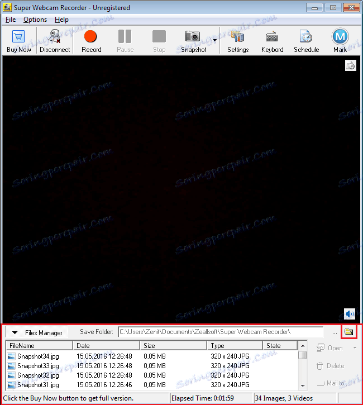Select Snapshot33.jpg in file list
Viewport: 363px width, 405px height.
38,366
